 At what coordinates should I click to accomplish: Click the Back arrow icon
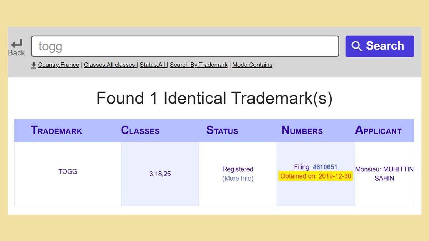(x=16, y=44)
